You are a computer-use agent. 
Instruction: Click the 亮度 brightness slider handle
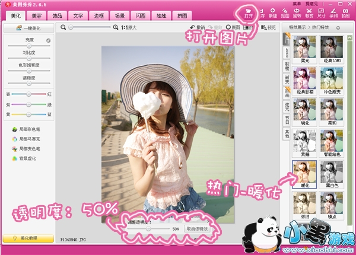pos(29,46)
